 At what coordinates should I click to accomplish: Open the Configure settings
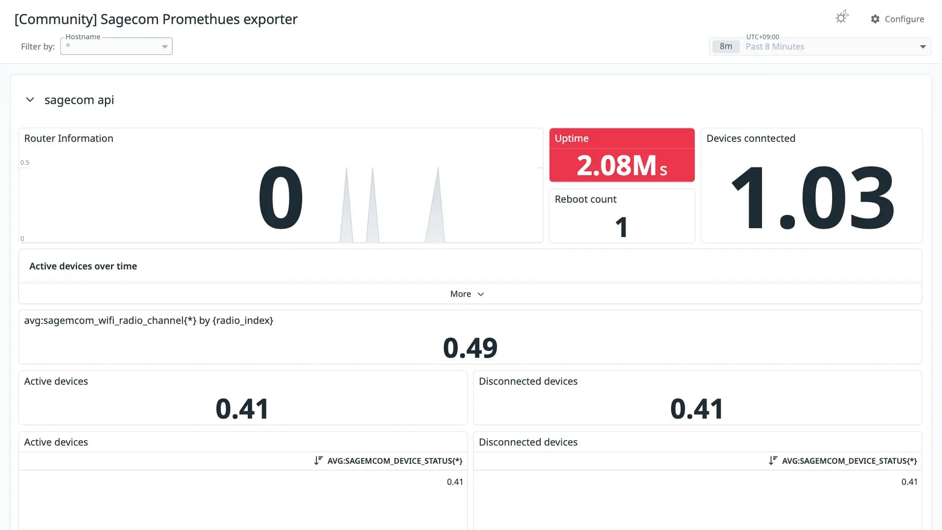[x=897, y=19]
